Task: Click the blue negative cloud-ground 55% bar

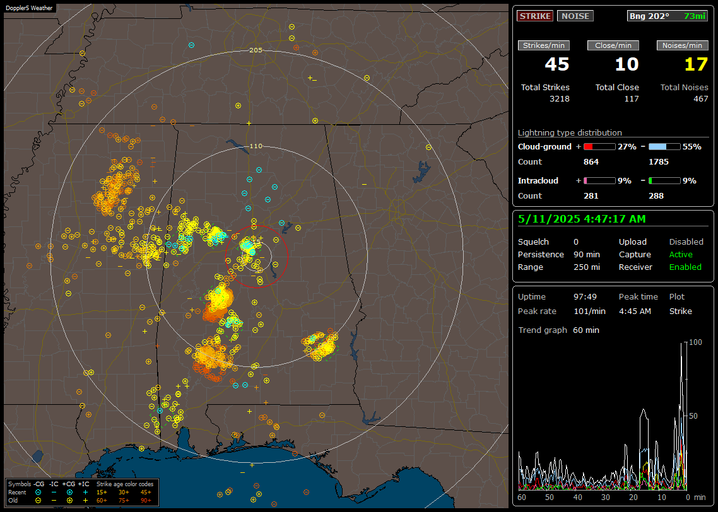Action: 664,147
